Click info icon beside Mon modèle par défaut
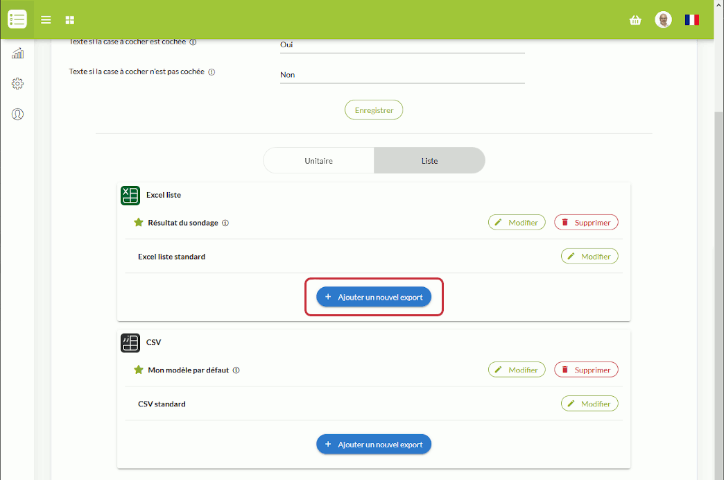Screen dimensions: 724x480 (x=236, y=370)
